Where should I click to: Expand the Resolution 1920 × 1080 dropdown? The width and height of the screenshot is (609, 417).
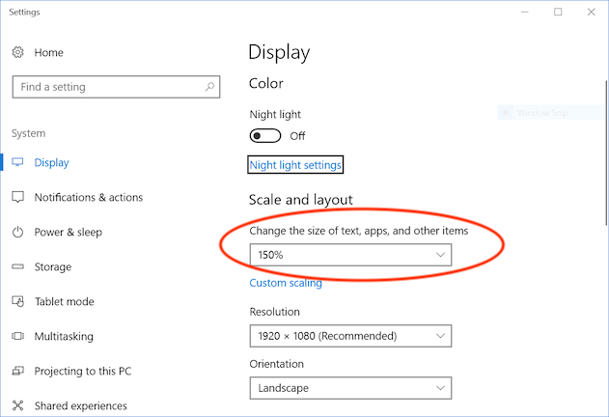[349, 336]
